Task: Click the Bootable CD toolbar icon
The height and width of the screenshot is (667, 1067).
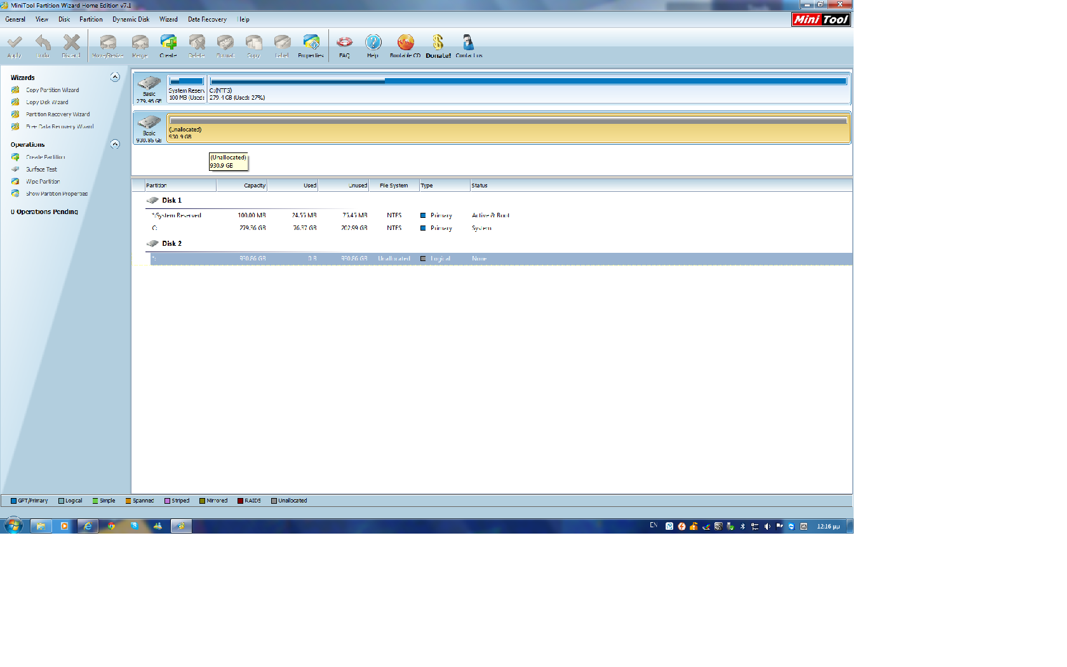Action: tap(405, 46)
